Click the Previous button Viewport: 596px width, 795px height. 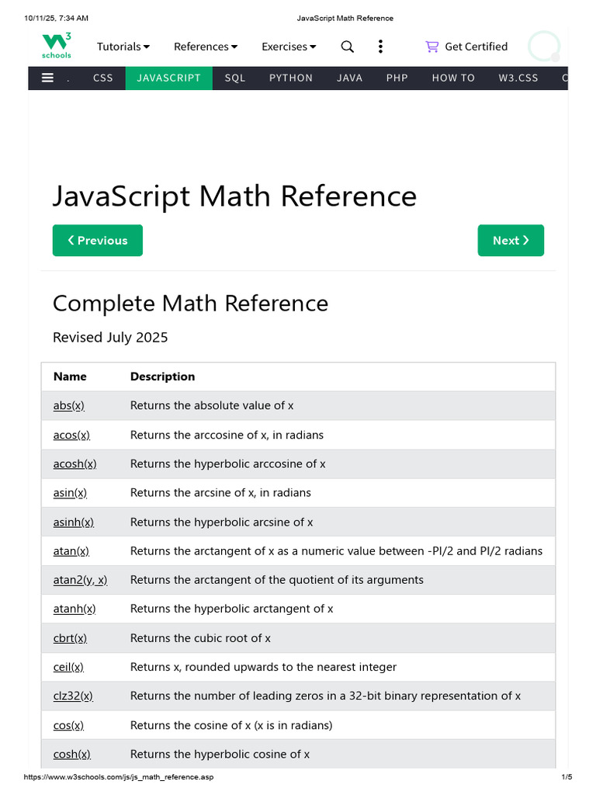point(98,241)
